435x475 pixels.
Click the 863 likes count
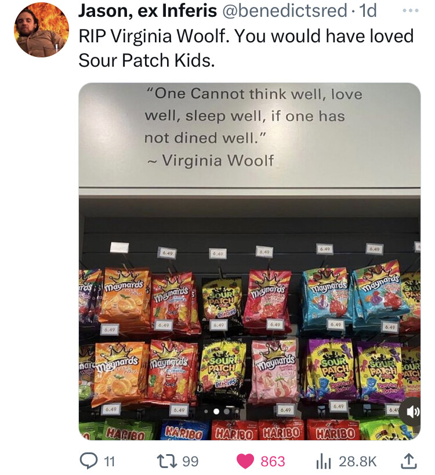click(273, 462)
